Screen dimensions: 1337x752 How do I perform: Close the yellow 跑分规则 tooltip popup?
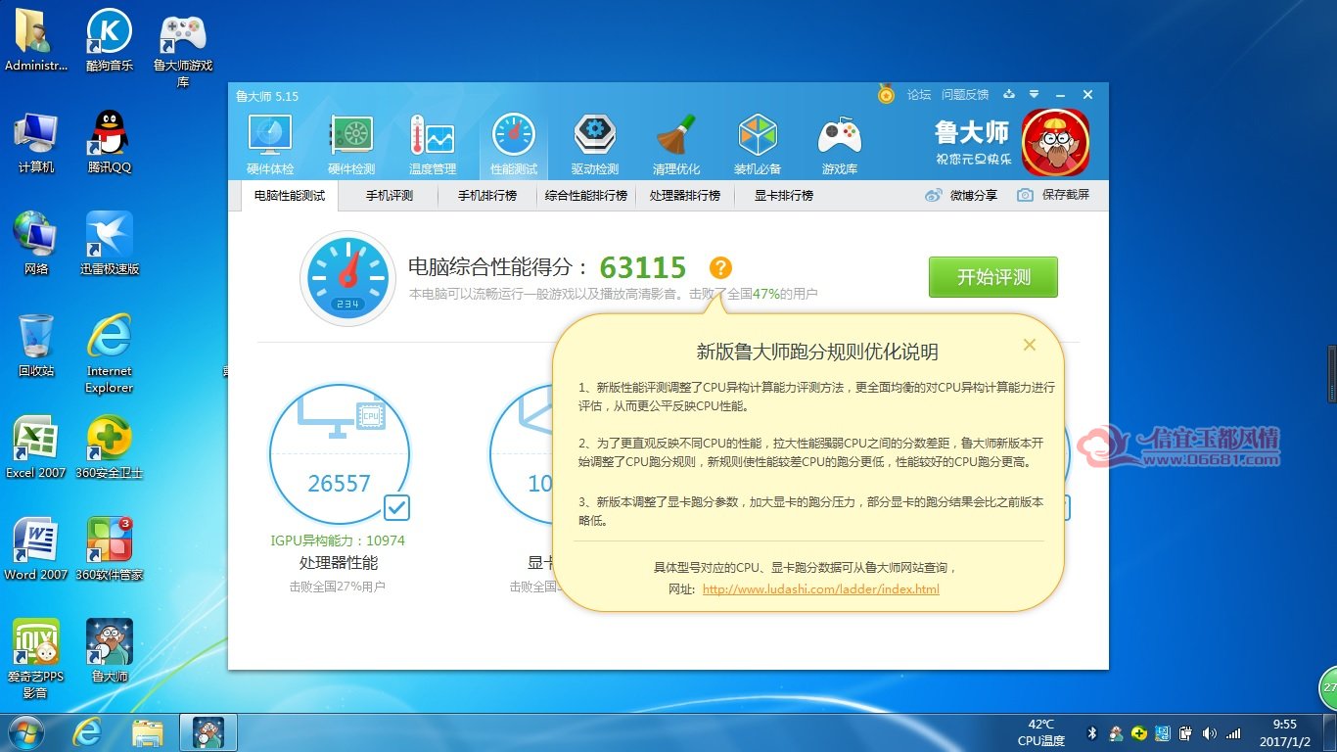coord(1029,345)
